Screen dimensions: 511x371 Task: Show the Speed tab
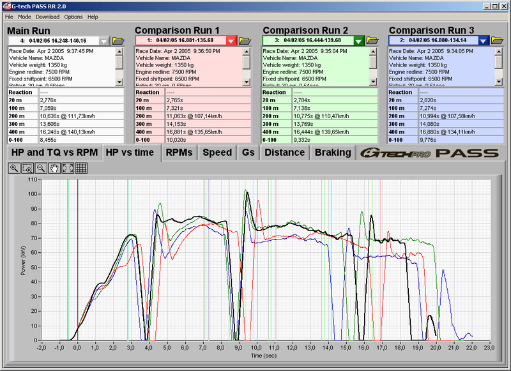pyautogui.click(x=217, y=153)
